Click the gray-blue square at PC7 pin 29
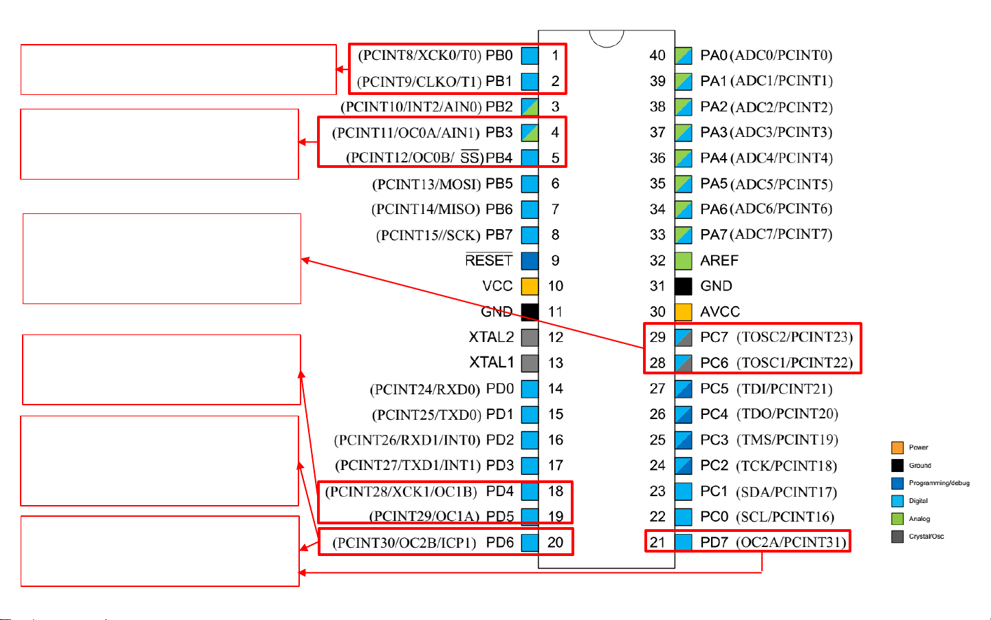The image size is (991, 620). click(x=683, y=337)
